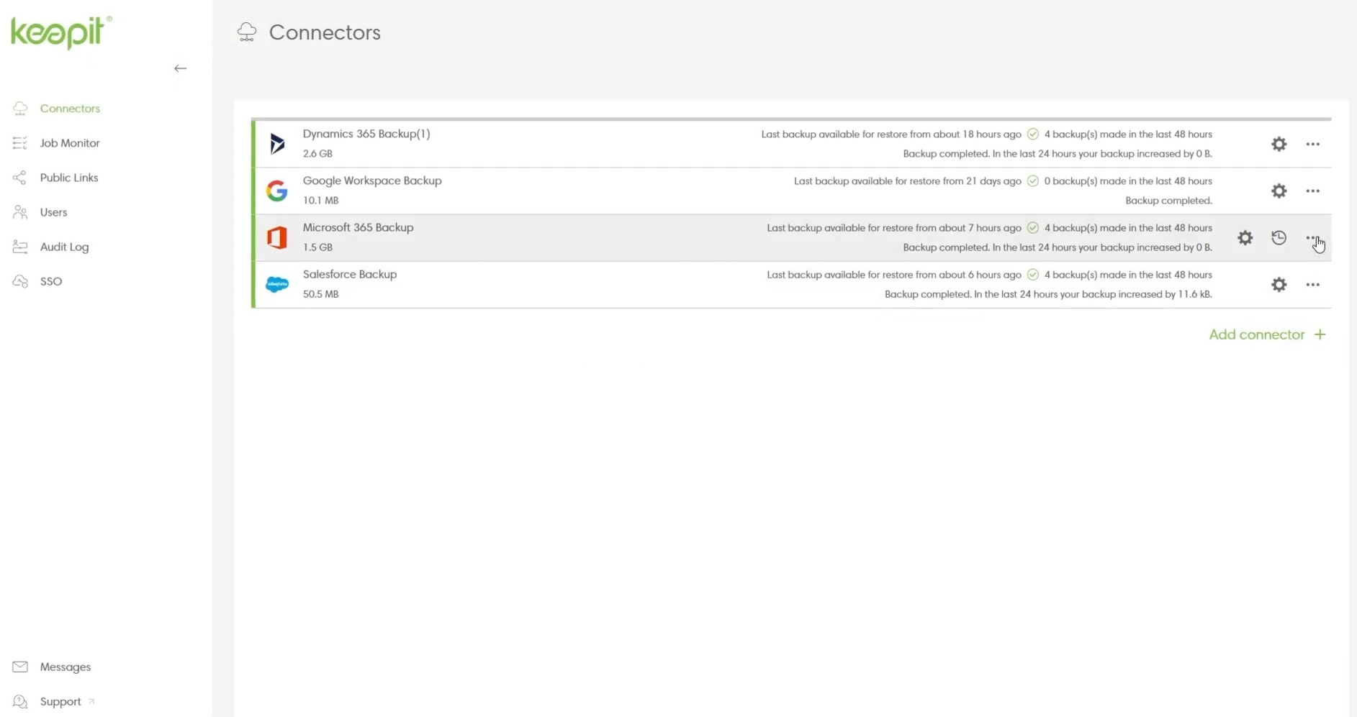Click the Google Workspace connector logo
Viewport: 1357px width, 717px height.
pos(277,191)
